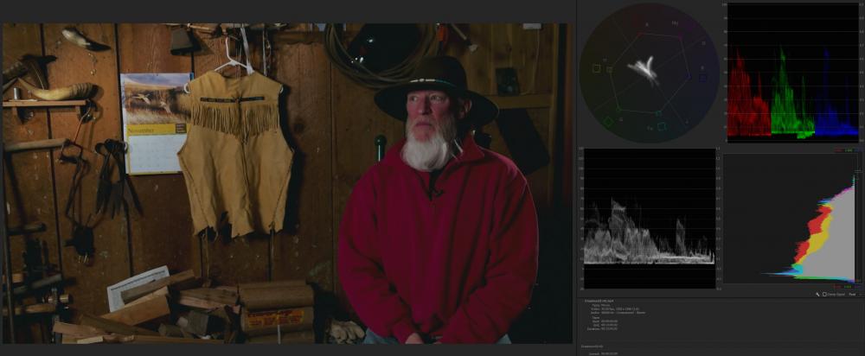This screenshot has height=356, width=865.
Task: Click the vectorscope trace at center
Action: point(643,71)
